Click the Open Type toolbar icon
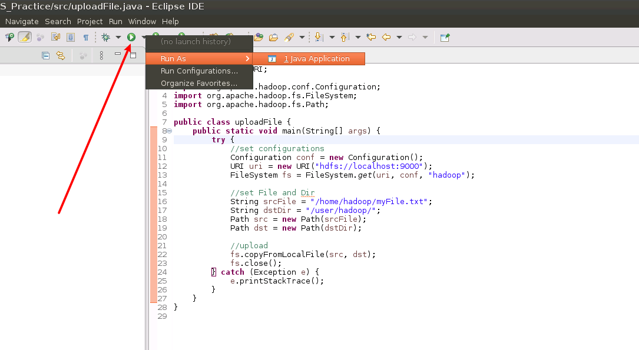Viewport: 639px width, 350px height. (259, 36)
